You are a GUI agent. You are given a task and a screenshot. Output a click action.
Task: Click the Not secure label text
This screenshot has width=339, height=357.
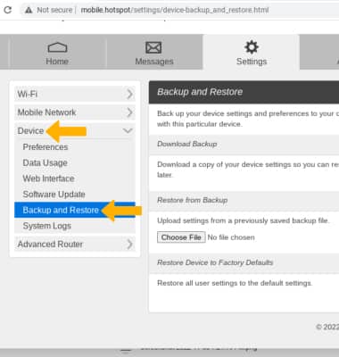(x=54, y=10)
